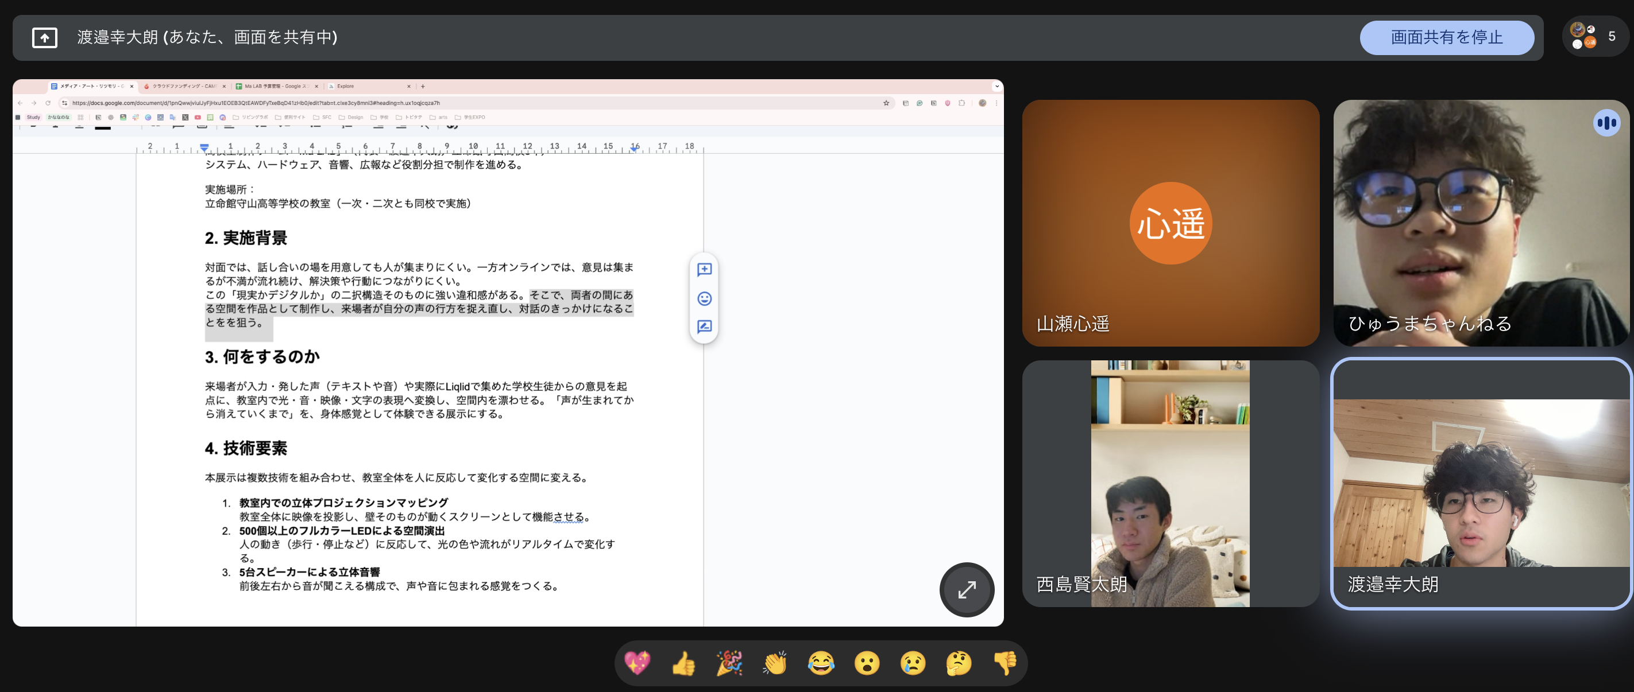Click the add emoji reaction icon in Docs
This screenshot has height=692, width=1634.
pos(704,298)
